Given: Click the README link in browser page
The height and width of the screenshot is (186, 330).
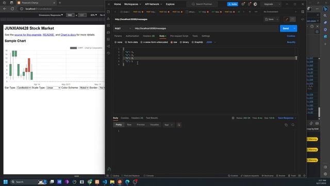Looking at the screenshot, I should click(x=48, y=35).
